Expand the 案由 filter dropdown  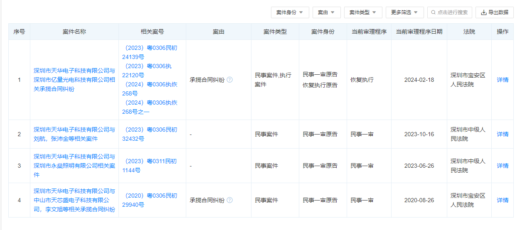click(x=326, y=12)
